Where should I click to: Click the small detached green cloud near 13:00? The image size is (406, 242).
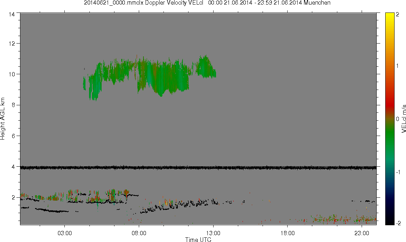(206, 67)
